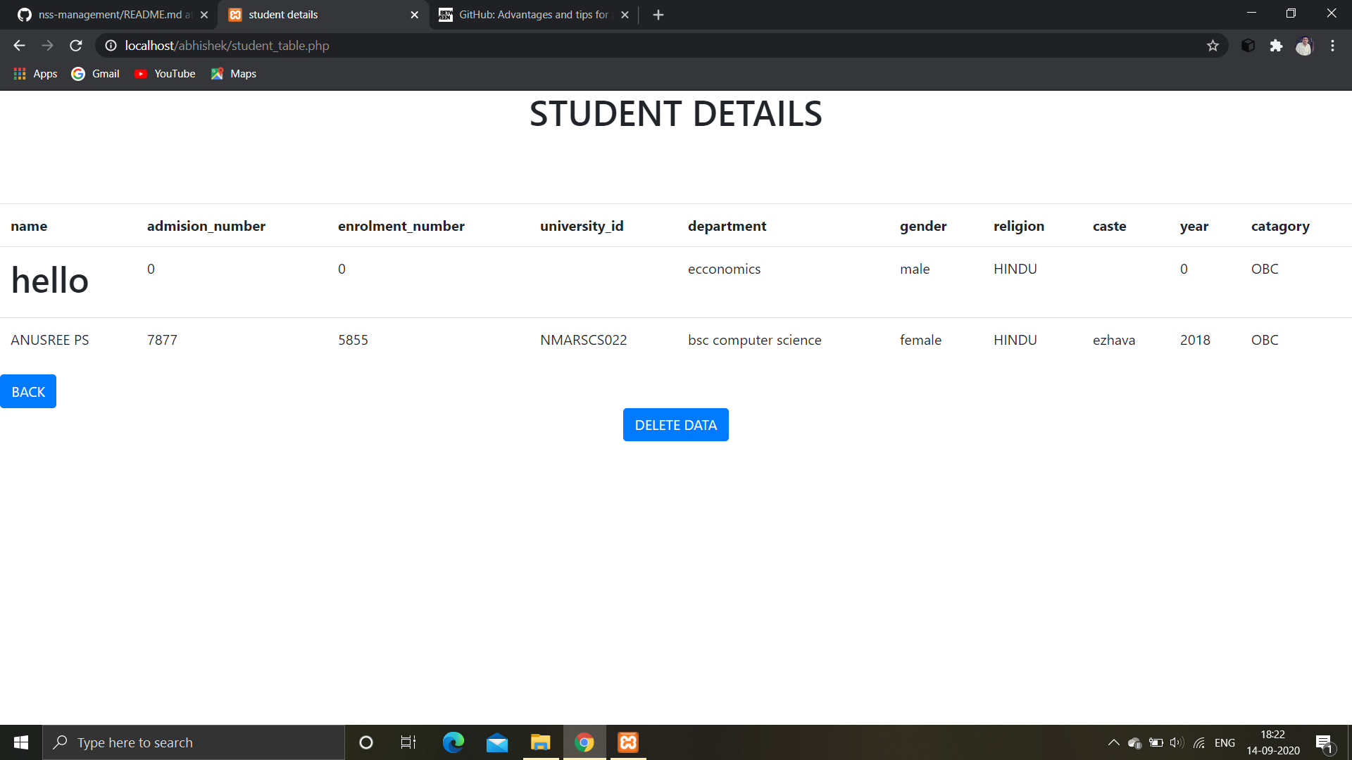Click the DELETE DATA button
Viewport: 1352px width, 760px height.
675,424
